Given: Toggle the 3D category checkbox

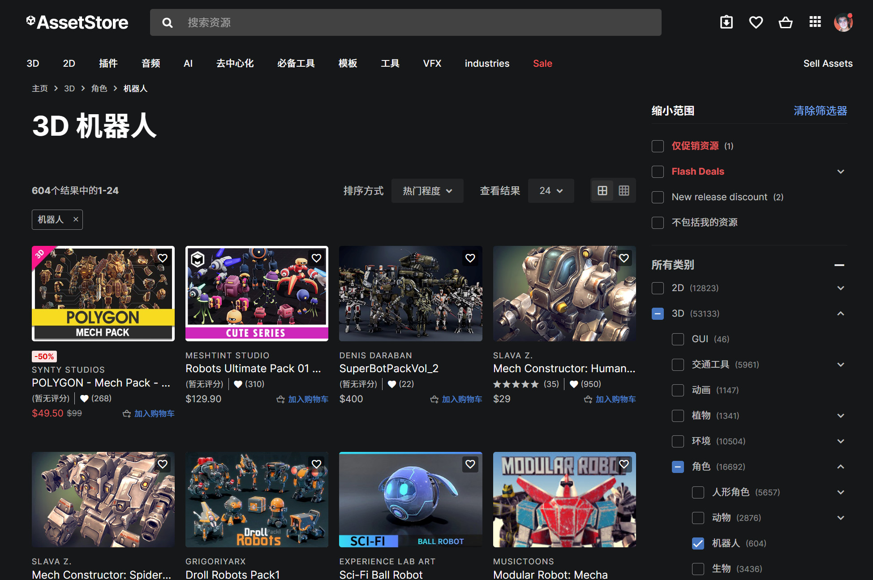Looking at the screenshot, I should coord(658,314).
